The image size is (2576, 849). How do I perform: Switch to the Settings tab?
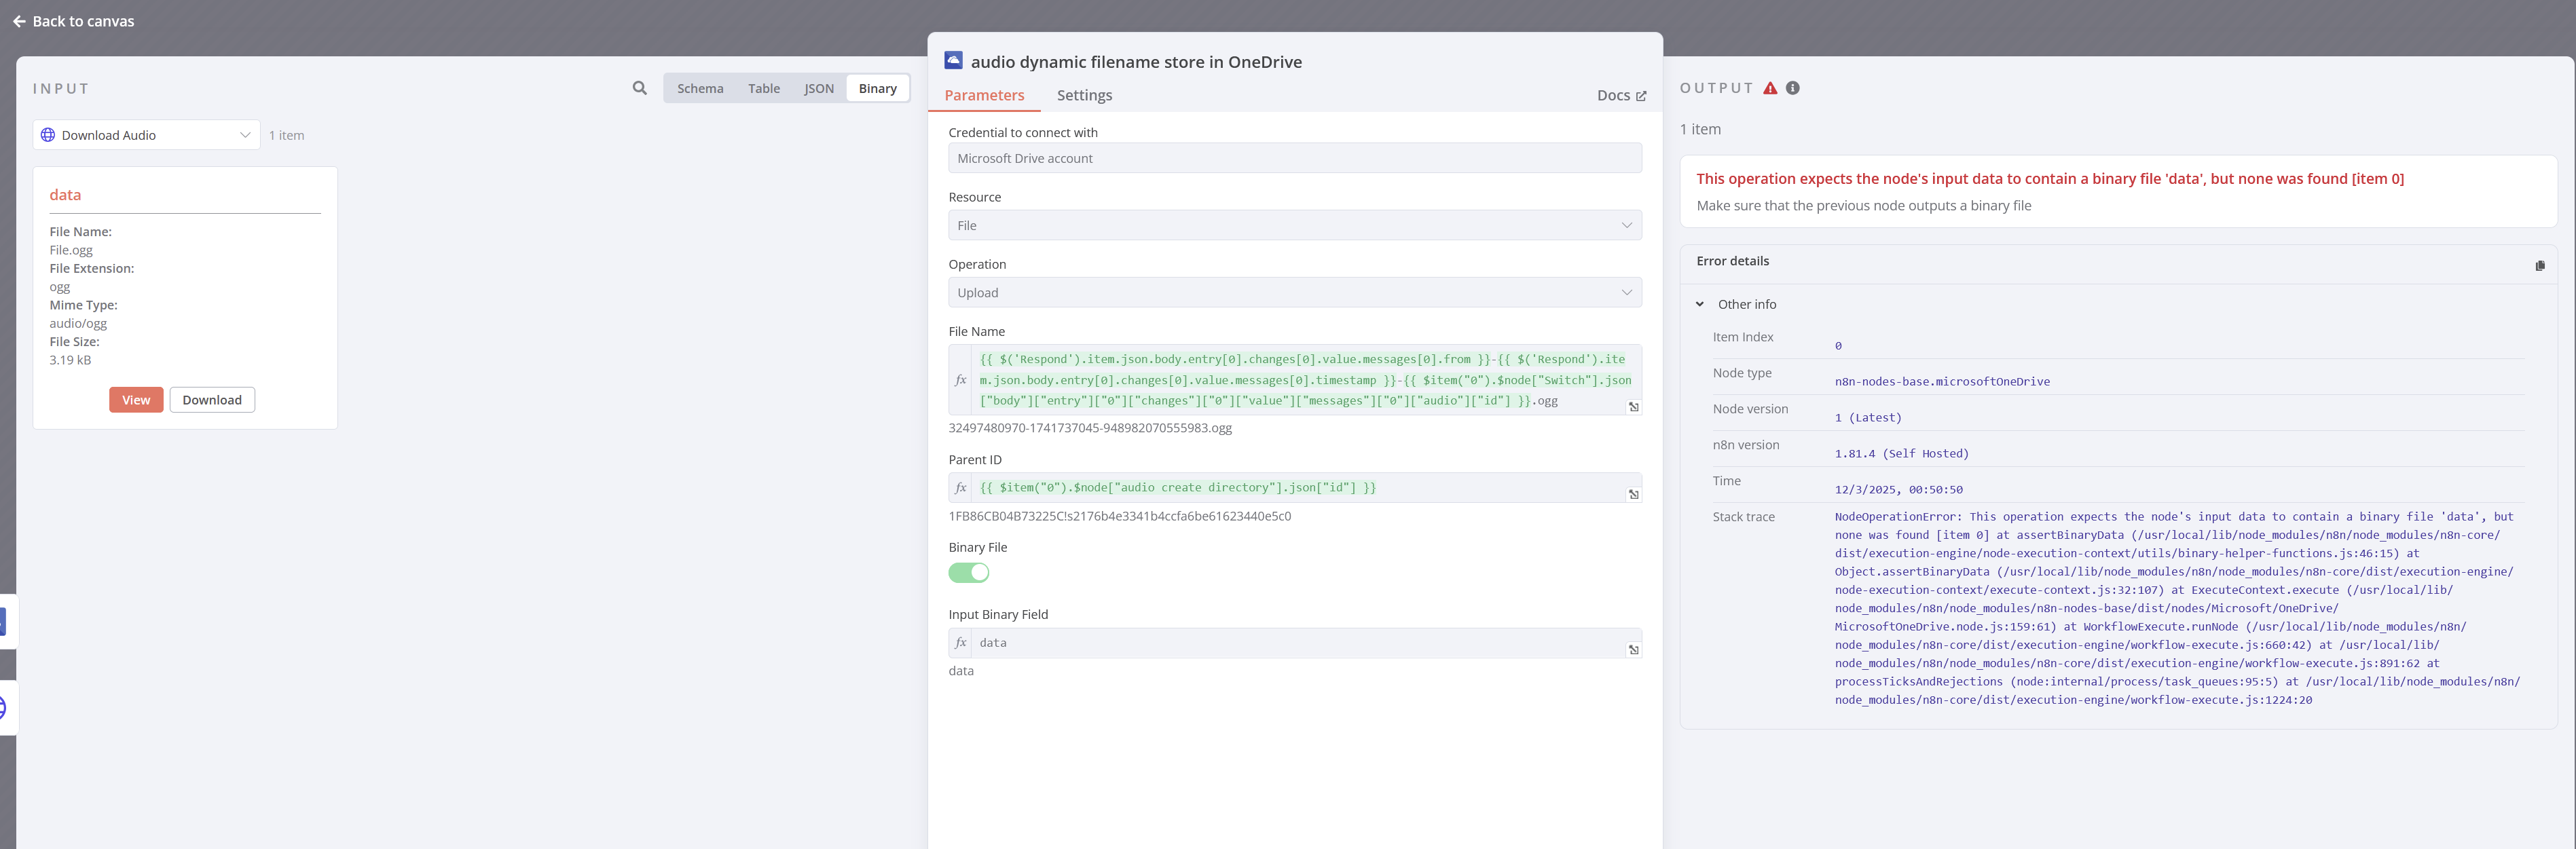pyautogui.click(x=1084, y=95)
